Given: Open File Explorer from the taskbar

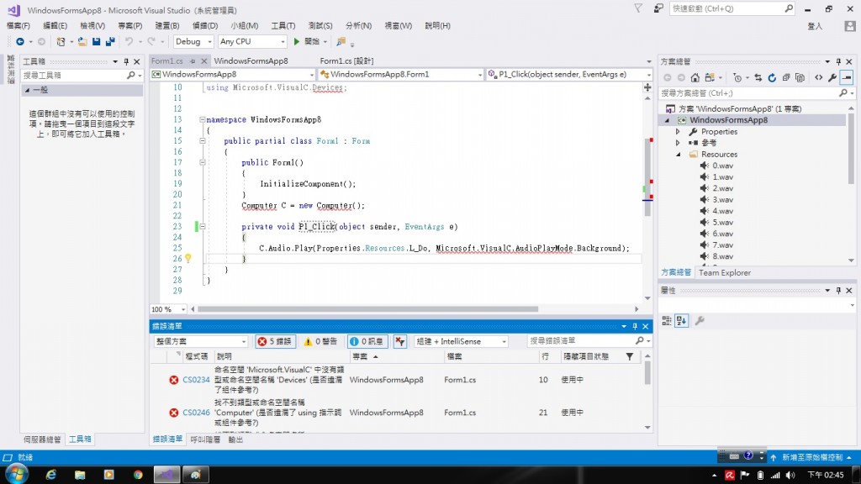Looking at the screenshot, I should (80, 475).
